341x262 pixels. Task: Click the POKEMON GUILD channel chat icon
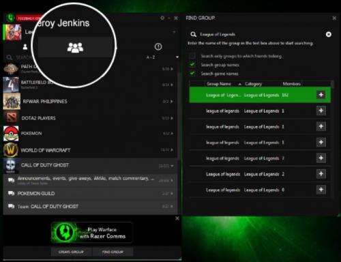pyautogui.click(x=12, y=193)
